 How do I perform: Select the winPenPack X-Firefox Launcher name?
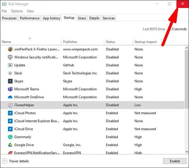point(37,49)
